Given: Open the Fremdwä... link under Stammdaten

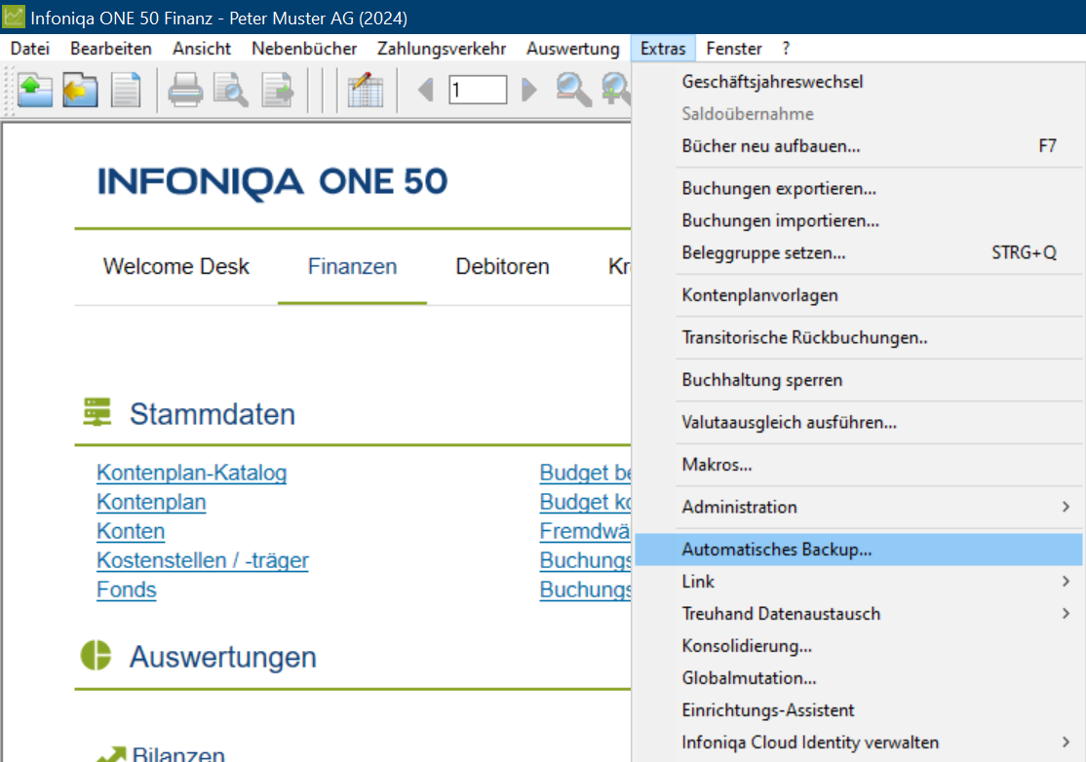Looking at the screenshot, I should pos(585,531).
